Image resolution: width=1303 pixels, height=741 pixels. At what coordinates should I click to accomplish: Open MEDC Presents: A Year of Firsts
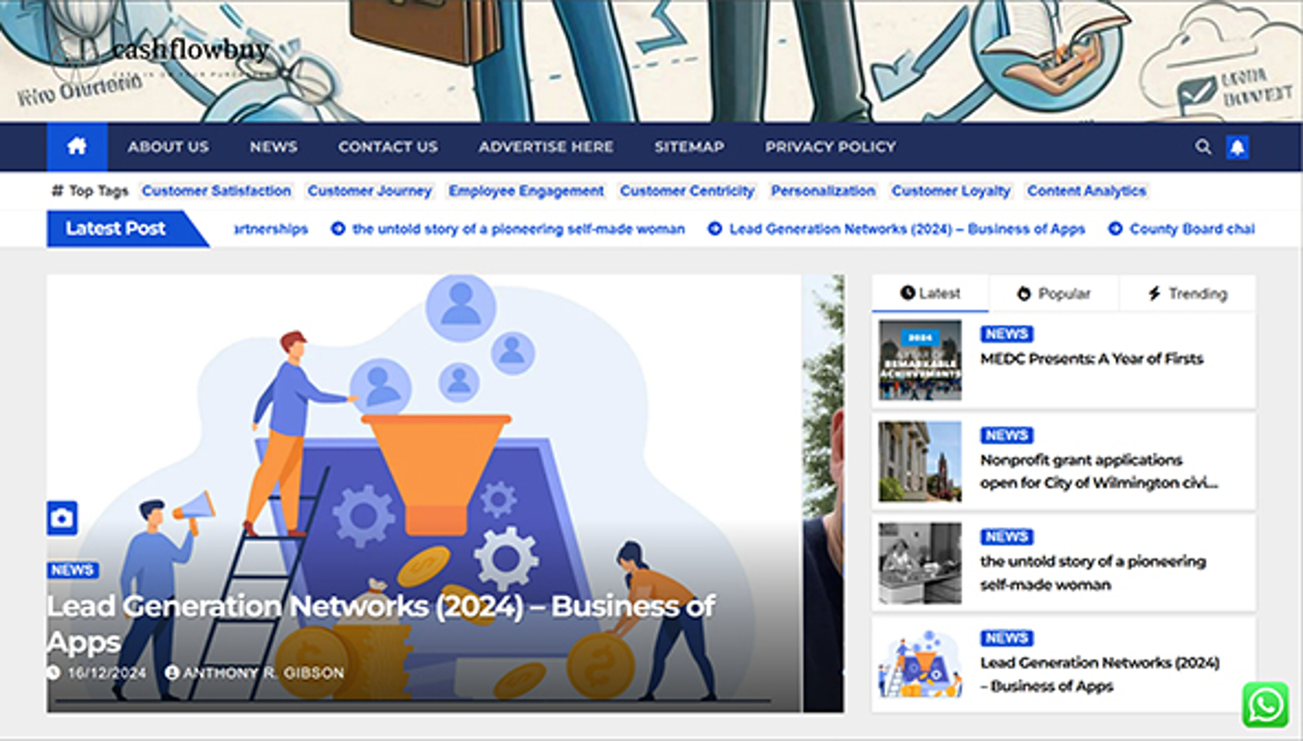pos(1091,359)
